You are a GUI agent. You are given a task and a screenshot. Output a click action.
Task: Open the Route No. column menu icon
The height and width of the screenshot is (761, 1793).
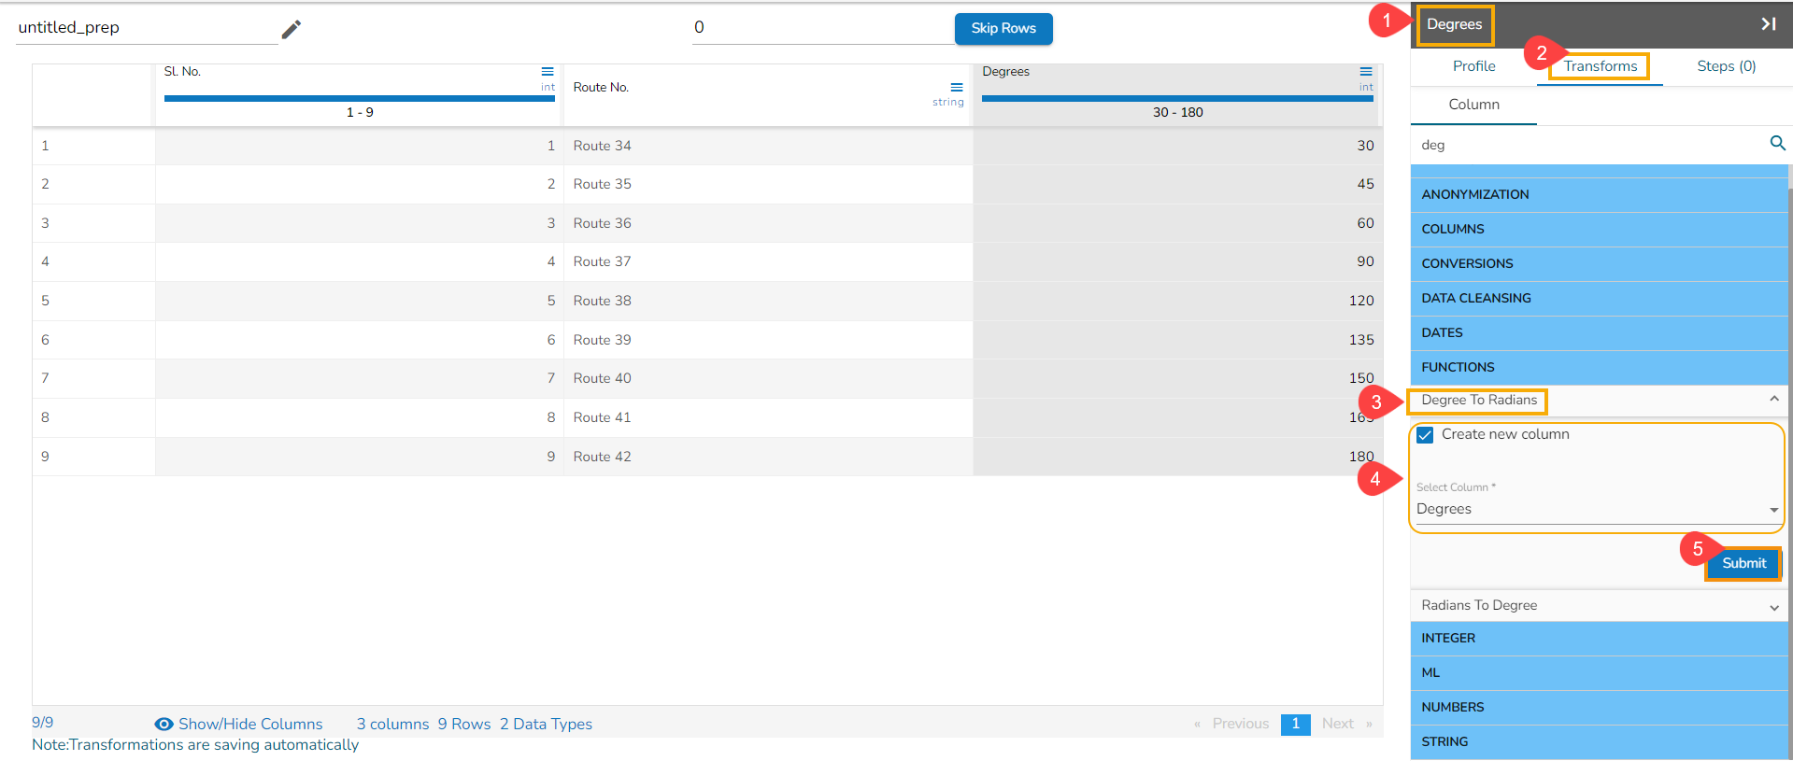(x=957, y=87)
